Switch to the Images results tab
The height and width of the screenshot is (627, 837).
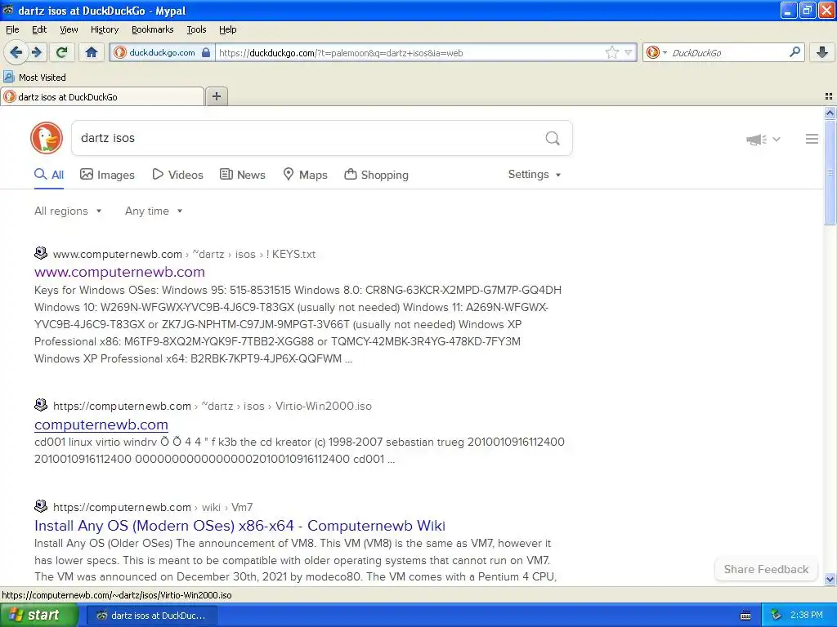pos(107,175)
